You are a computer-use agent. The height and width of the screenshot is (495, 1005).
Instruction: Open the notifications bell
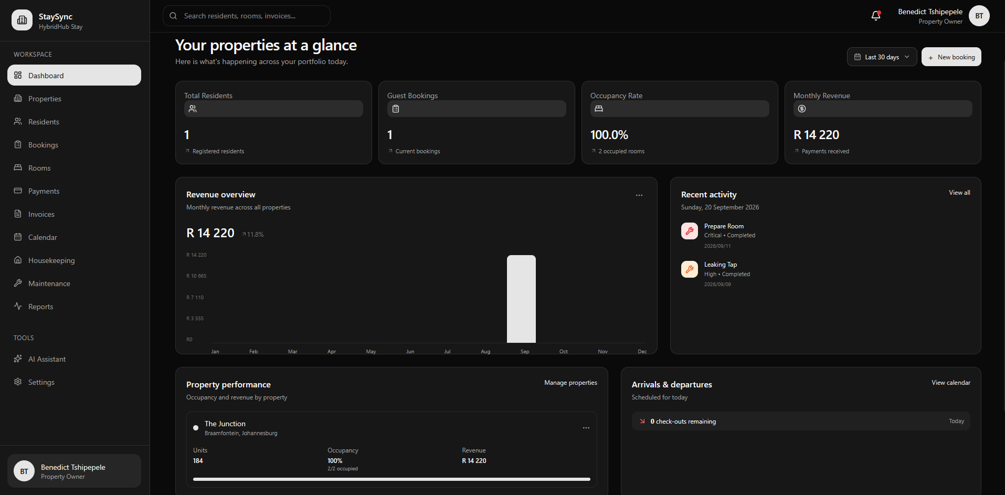876,16
